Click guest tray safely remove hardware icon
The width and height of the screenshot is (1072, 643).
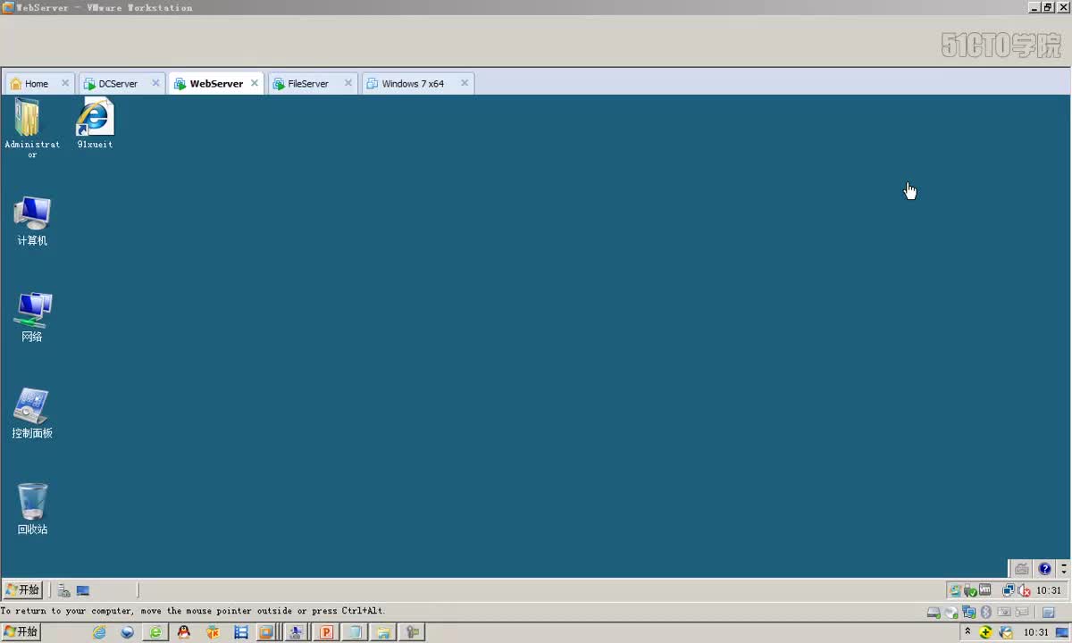[x=970, y=590]
